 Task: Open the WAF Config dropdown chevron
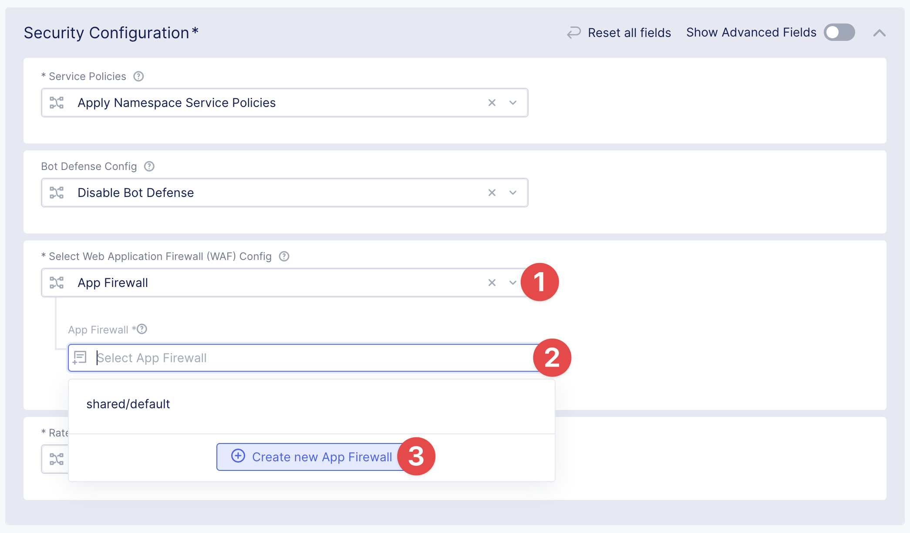coord(513,283)
